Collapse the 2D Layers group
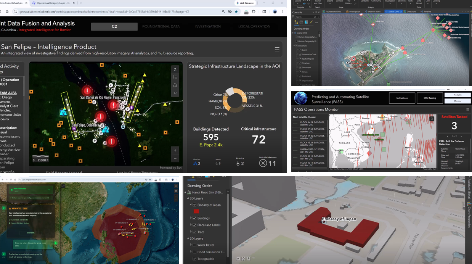 (x=188, y=238)
